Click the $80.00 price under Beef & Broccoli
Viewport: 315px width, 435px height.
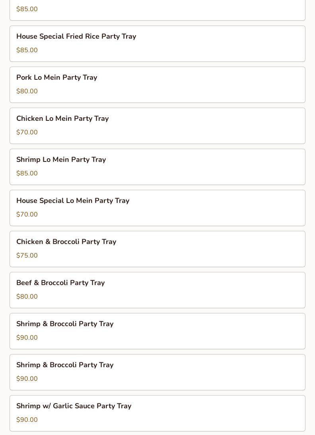tap(27, 297)
